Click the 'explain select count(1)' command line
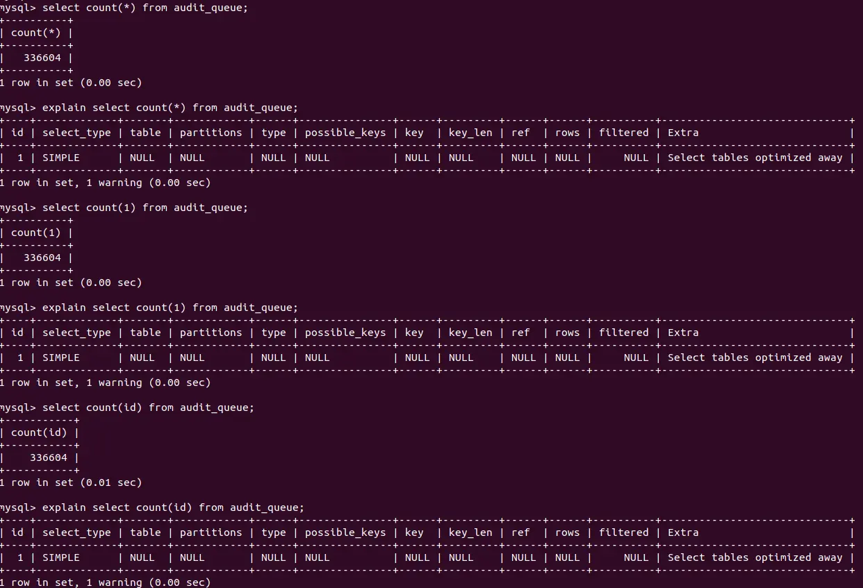The width and height of the screenshot is (863, 588). 170,308
